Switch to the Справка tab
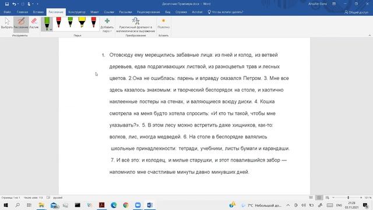Screen dimensions: 373x210 coord(181,12)
